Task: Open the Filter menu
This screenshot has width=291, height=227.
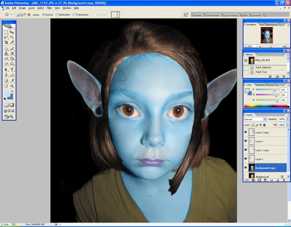Action: pos(49,8)
